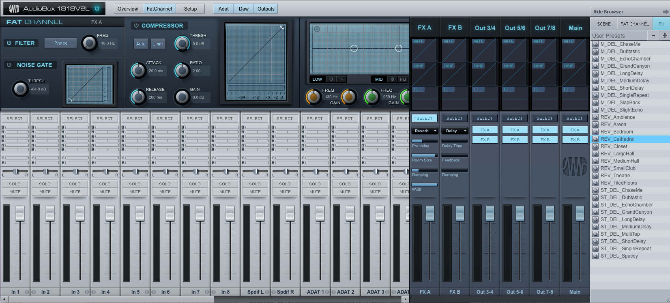
Task: Click the In 1 channel fader
Action: pos(20,213)
